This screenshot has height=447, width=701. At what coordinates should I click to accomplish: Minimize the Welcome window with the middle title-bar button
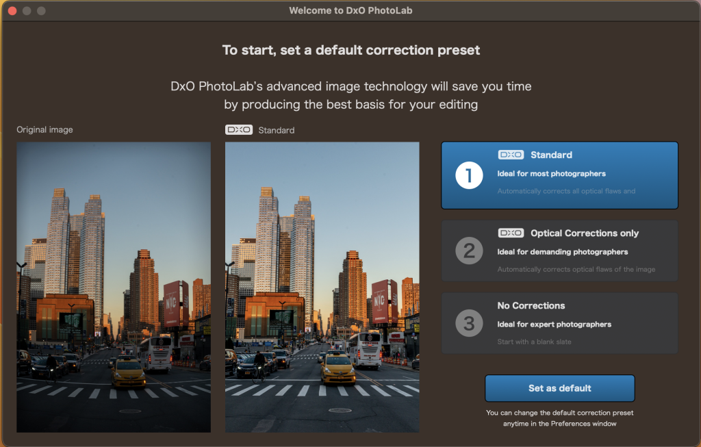click(x=27, y=11)
